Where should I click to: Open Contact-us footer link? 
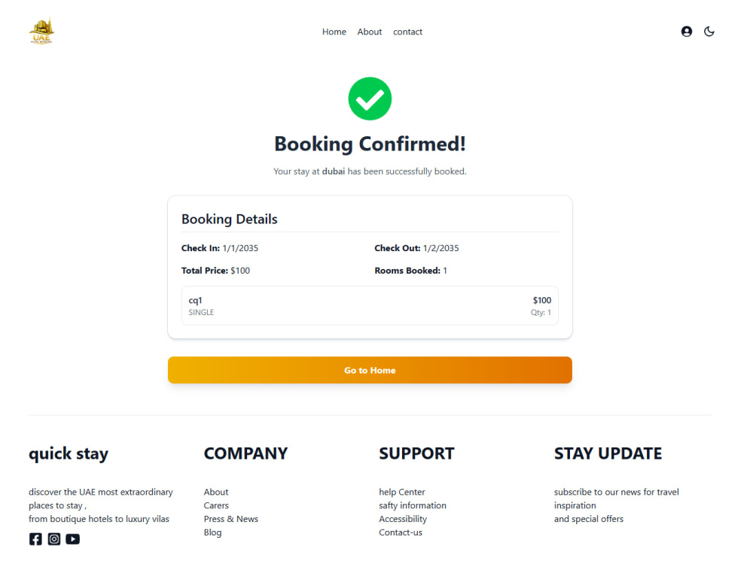tap(401, 532)
